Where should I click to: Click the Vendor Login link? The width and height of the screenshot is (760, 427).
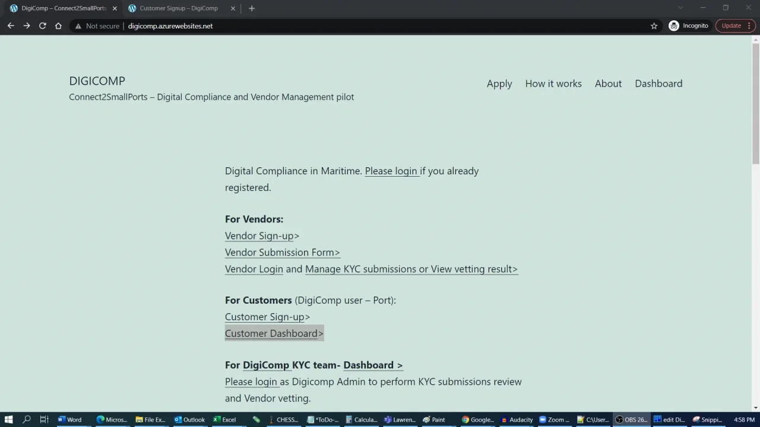[254, 269]
